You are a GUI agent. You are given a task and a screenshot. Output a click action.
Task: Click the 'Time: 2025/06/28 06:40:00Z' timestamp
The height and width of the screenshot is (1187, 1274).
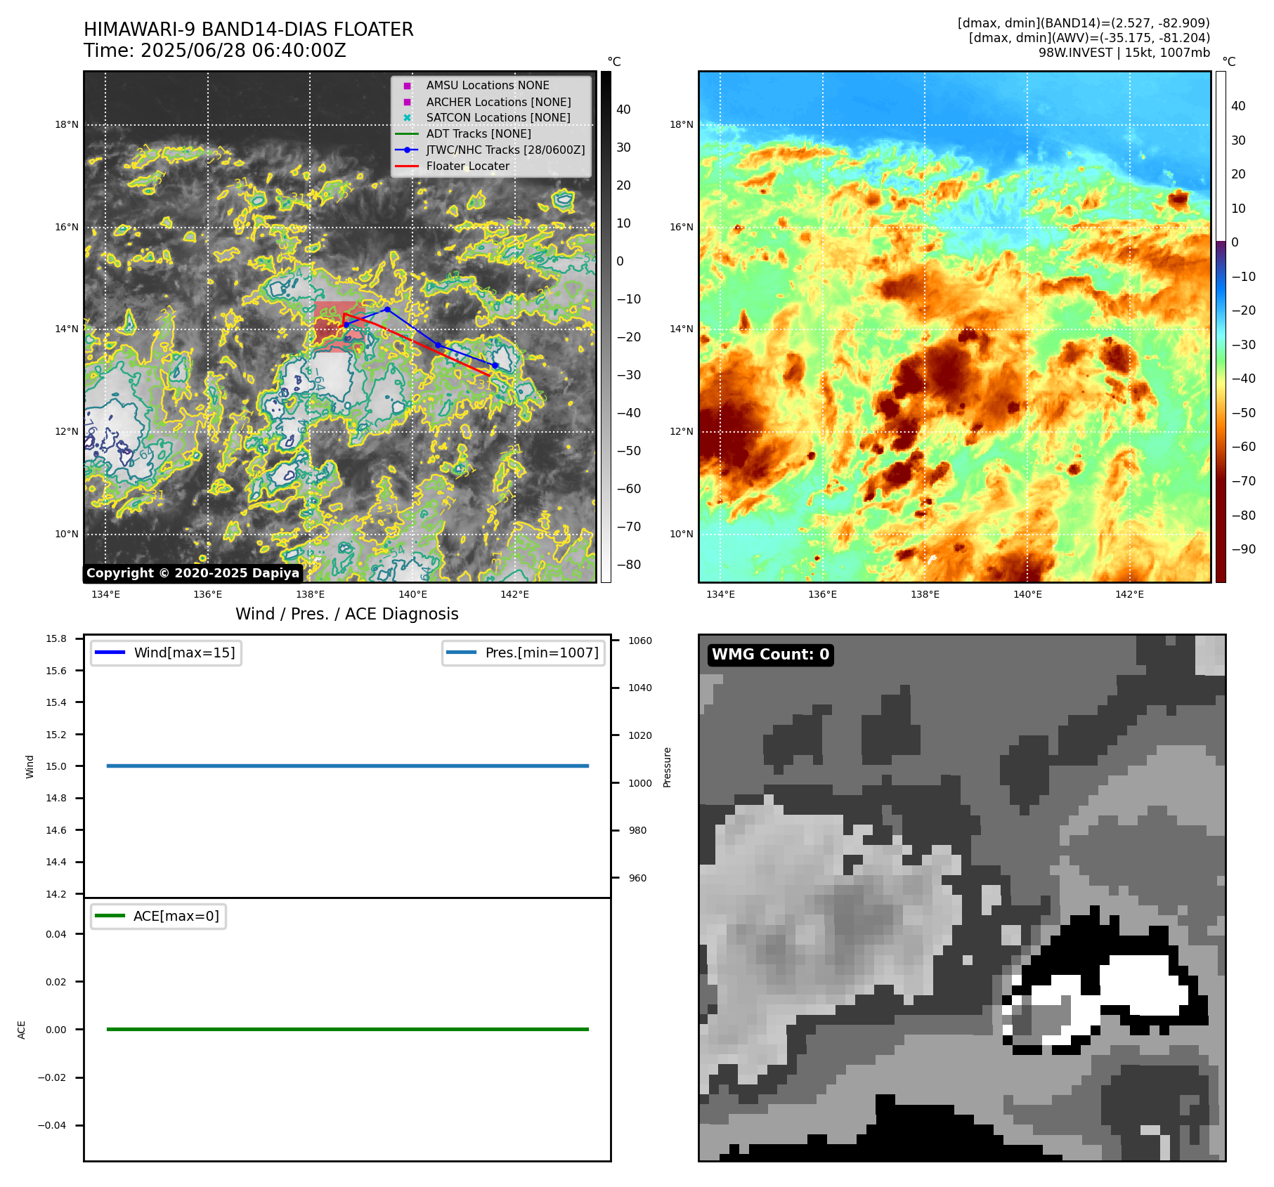(x=215, y=51)
